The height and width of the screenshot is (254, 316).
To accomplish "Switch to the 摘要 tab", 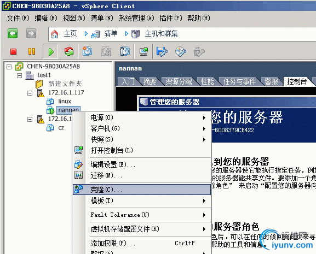I will click(150, 81).
